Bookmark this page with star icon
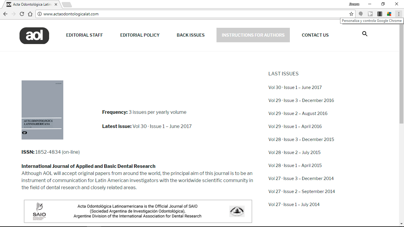The width and height of the screenshot is (404, 227). click(x=351, y=14)
